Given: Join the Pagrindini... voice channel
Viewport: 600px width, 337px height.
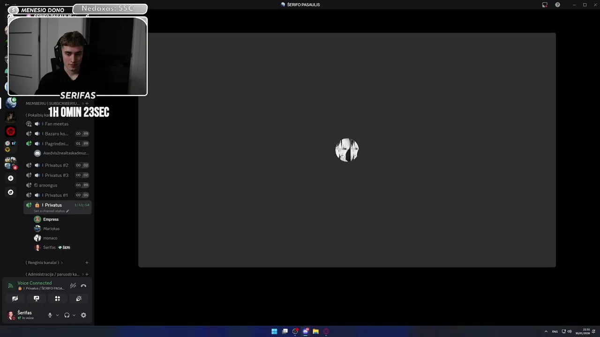Looking at the screenshot, I should click(57, 143).
